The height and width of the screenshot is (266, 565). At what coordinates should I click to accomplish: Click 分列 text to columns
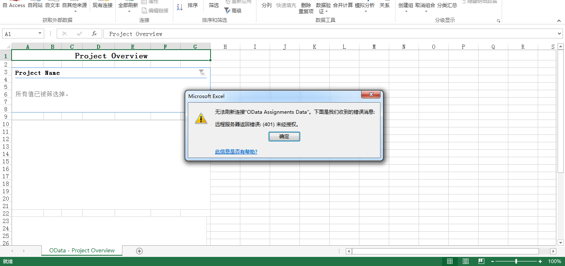point(267,5)
